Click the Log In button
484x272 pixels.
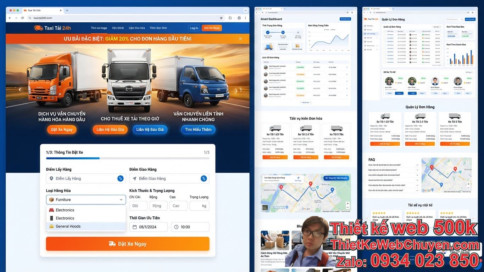[x=194, y=28]
